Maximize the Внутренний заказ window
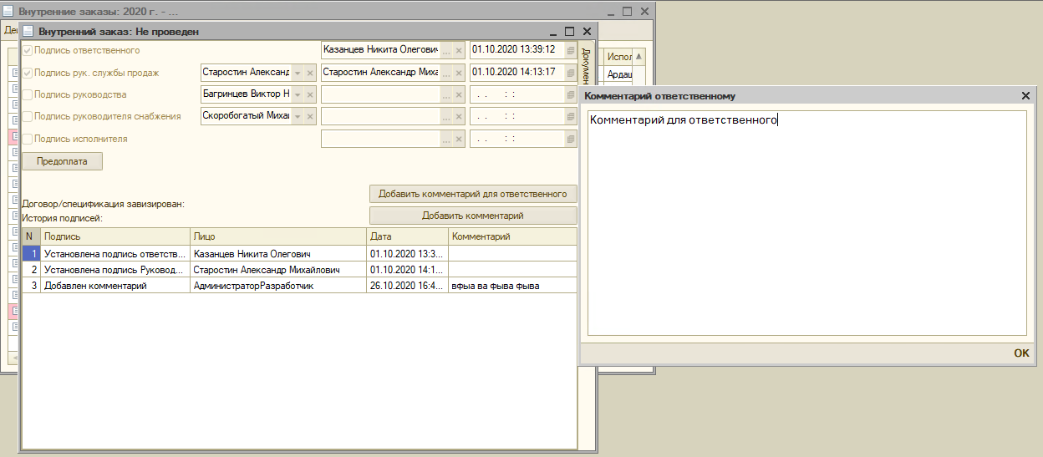The width and height of the screenshot is (1043, 457). [x=569, y=31]
